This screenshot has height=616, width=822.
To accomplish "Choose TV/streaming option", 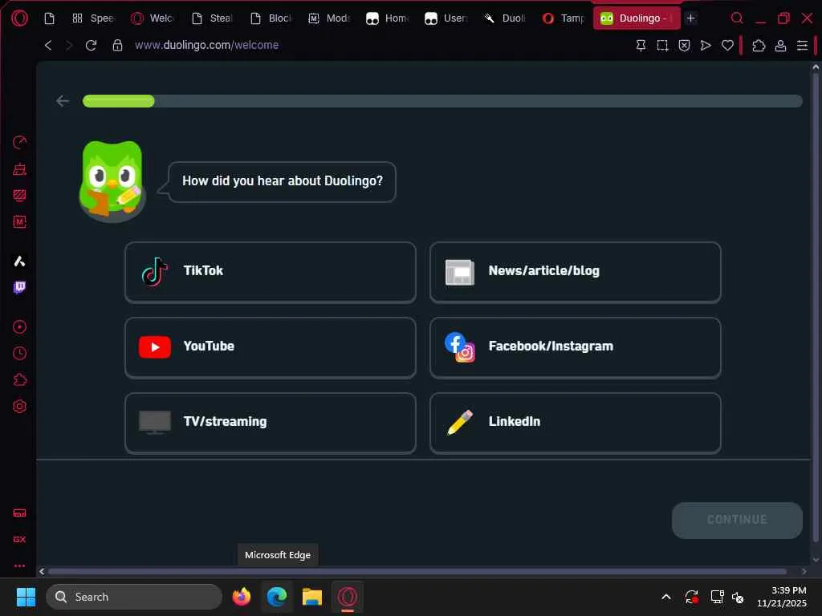I will click(271, 422).
